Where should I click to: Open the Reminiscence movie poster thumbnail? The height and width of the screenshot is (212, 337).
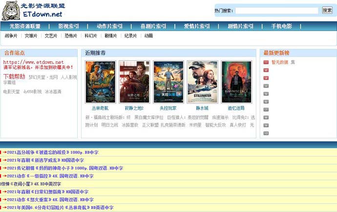click(236, 82)
